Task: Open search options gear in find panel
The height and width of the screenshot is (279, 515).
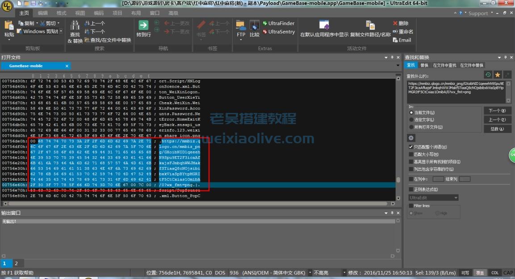Action: [410, 138]
